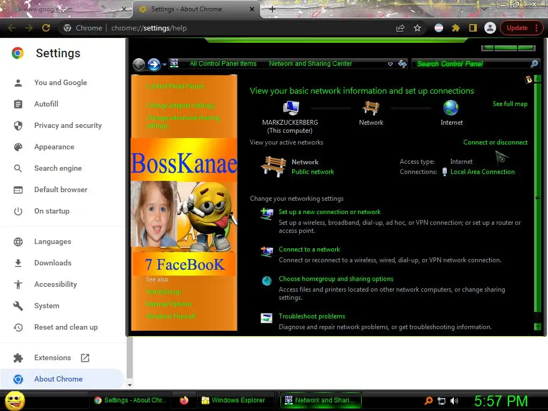The height and width of the screenshot is (411, 548).
Task: Reload the Chrome page
Action: click(x=46, y=28)
